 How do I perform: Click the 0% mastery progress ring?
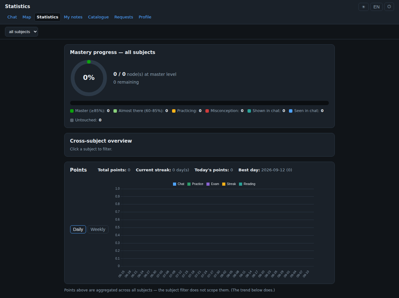click(89, 78)
